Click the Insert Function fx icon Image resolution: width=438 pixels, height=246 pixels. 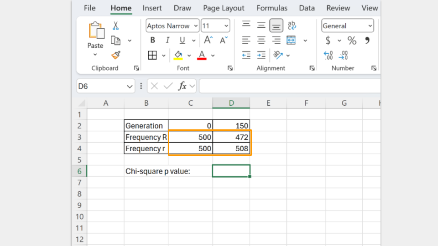[182, 86]
